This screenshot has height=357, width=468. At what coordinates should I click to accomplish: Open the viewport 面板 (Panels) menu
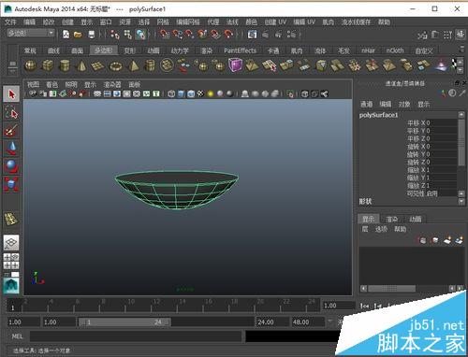[135, 84]
